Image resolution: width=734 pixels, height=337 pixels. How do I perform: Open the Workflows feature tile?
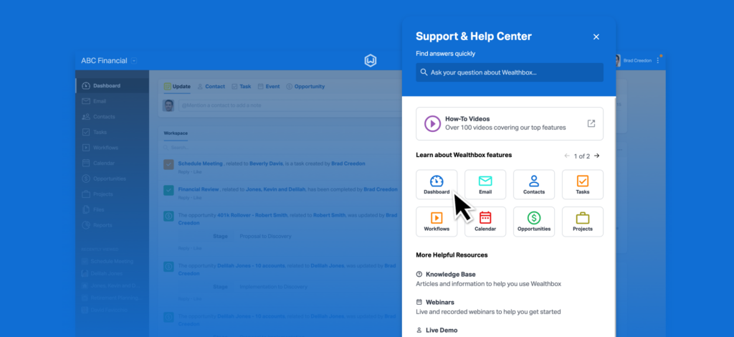[437, 222]
